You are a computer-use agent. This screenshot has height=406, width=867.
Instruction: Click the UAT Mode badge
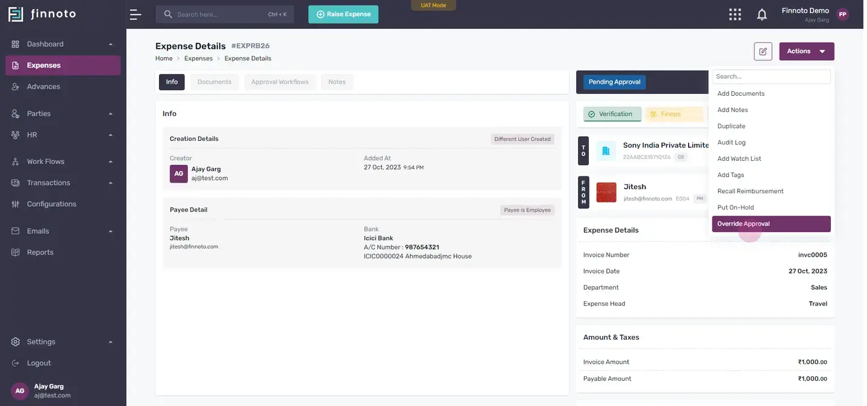point(433,5)
